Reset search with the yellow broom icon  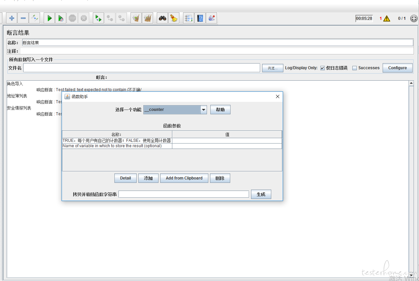[174, 18]
